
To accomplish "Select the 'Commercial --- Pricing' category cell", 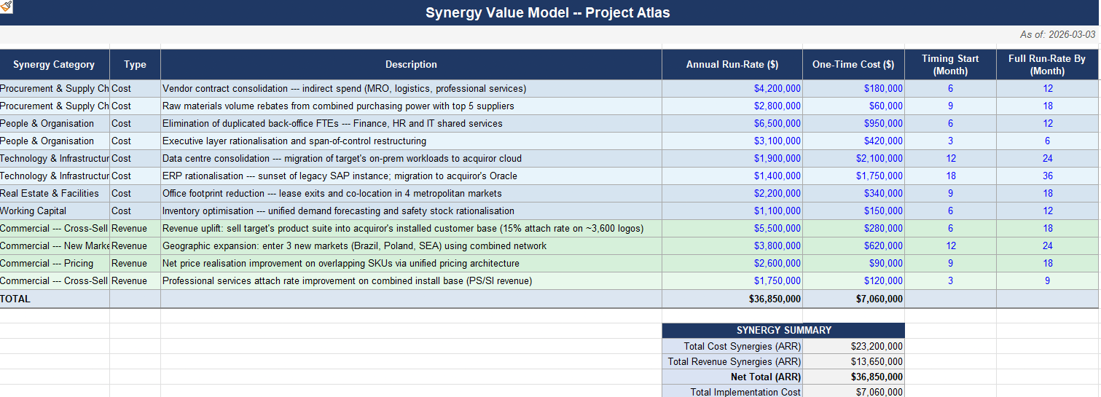I will [x=55, y=264].
